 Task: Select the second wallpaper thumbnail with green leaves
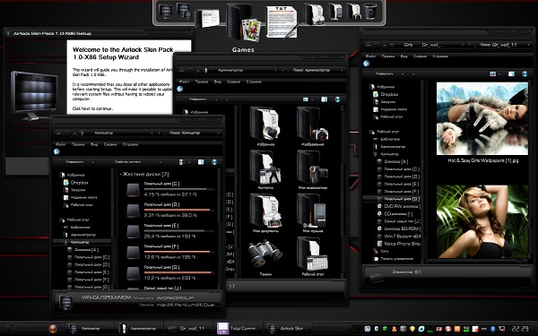click(482, 221)
